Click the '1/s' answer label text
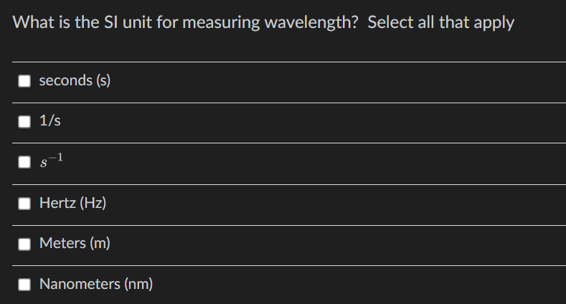Image resolution: width=566 pixels, height=304 pixels. [x=49, y=122]
